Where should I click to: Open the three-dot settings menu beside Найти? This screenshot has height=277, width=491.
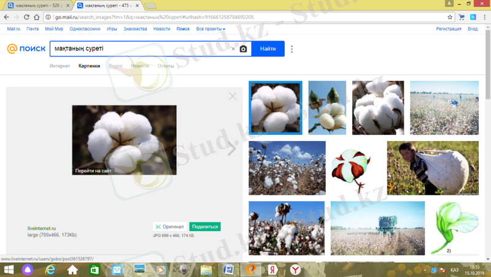pos(292,49)
